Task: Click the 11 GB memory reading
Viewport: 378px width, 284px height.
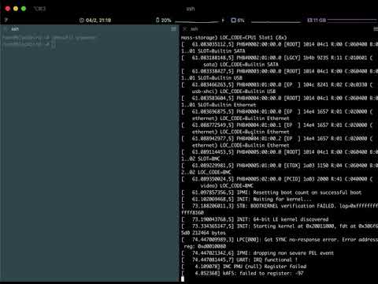Action: 320,20
